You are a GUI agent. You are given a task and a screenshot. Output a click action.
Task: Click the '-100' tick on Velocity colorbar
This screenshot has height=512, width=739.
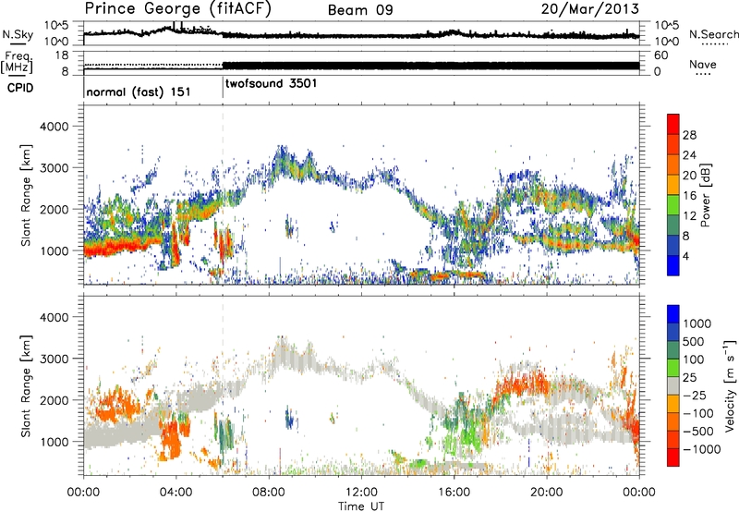tap(697, 413)
